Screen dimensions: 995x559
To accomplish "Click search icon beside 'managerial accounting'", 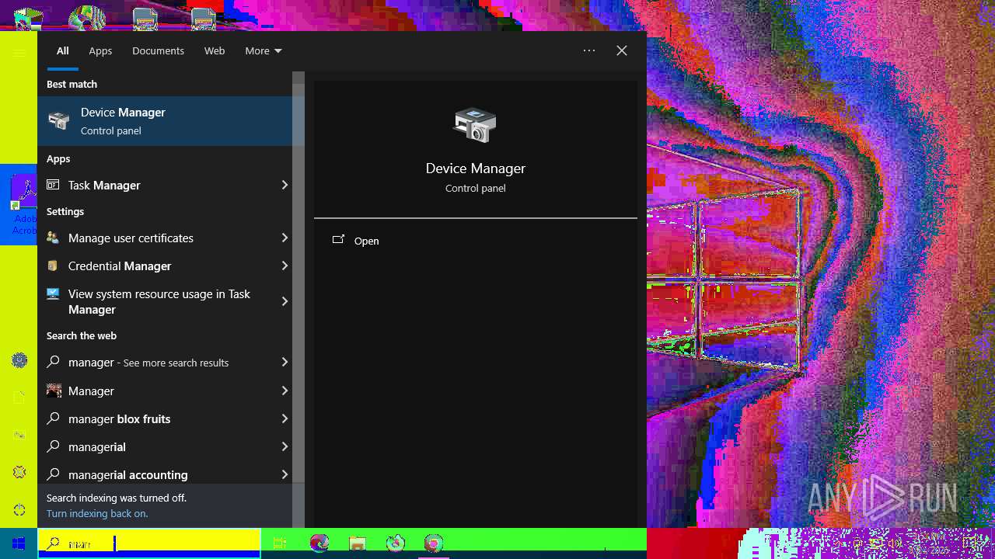I will [53, 474].
